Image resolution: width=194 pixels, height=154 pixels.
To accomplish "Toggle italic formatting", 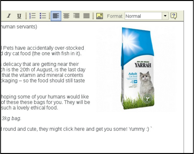I will pos(9,16).
